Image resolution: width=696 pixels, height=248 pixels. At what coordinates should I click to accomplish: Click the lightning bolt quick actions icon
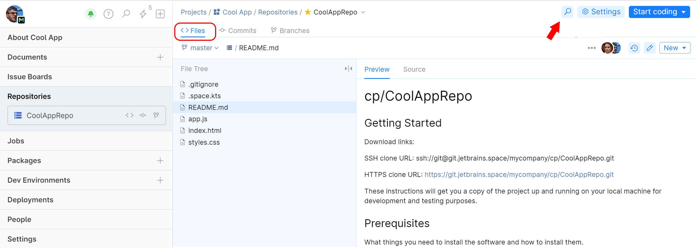[x=143, y=14]
